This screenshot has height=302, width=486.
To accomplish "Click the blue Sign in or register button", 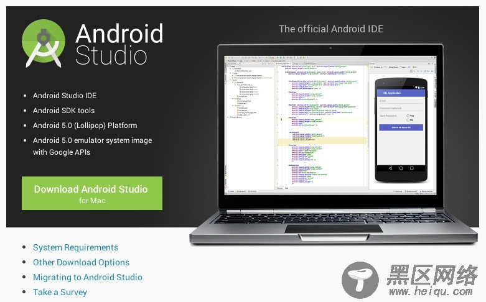I will [401, 127].
